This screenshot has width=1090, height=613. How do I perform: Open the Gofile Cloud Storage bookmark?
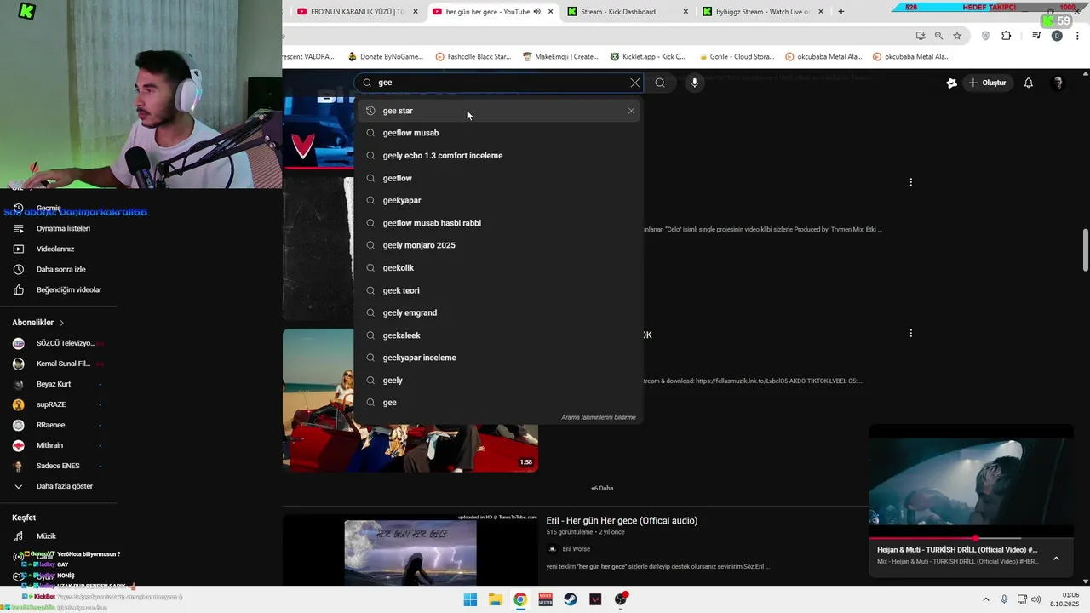click(736, 57)
